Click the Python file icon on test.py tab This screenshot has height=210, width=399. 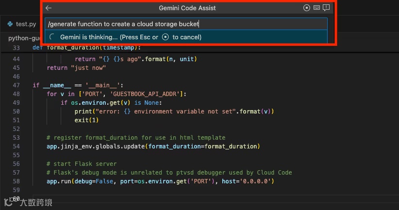[10, 24]
